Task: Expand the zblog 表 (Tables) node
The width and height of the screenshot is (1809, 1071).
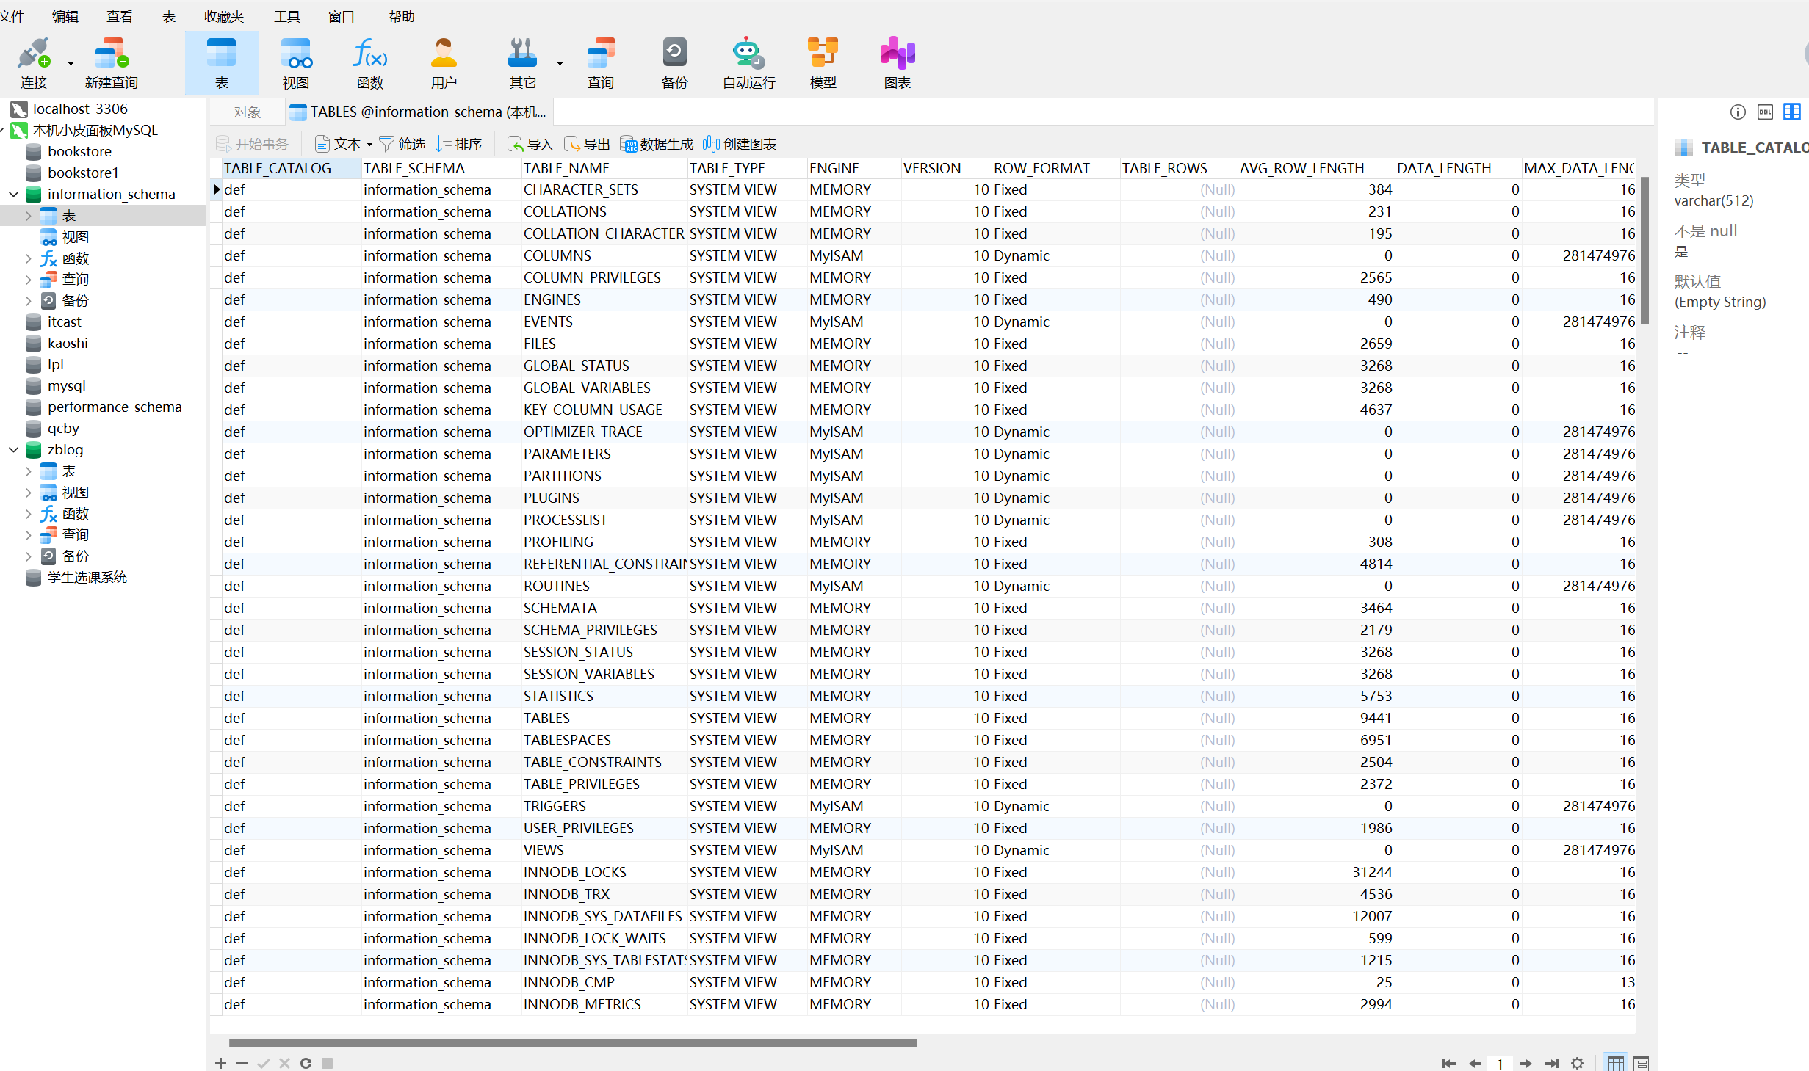Action: point(28,471)
